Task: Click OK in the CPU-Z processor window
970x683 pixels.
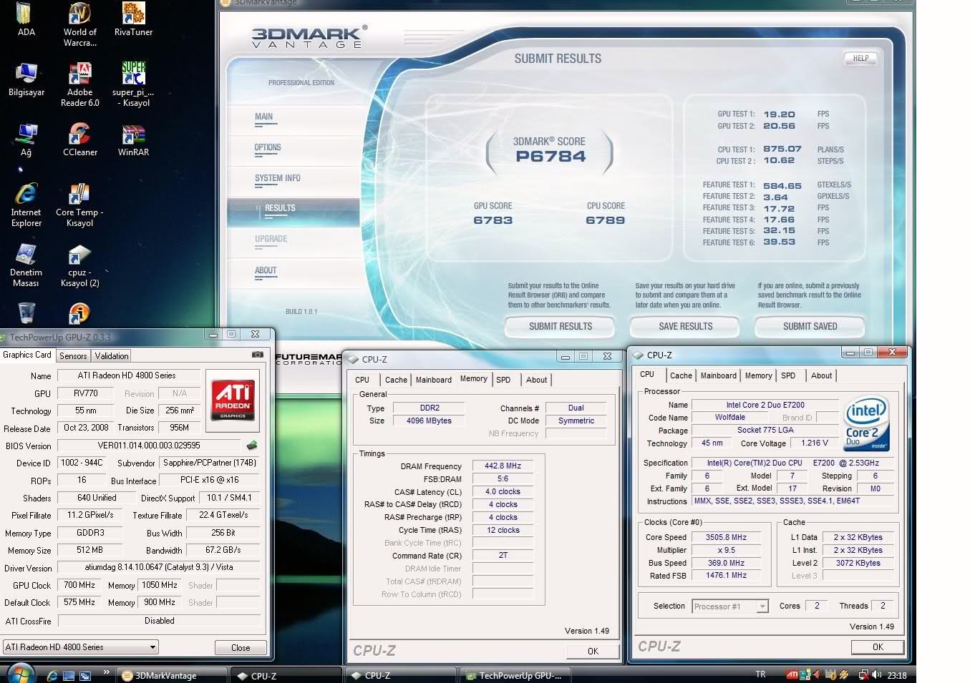Action: click(878, 647)
